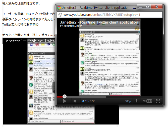Click the yellow messages icon in background video
This screenshot has height=127, width=168.
[43, 45]
